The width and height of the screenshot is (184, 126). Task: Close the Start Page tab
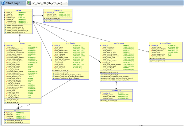coord(23,3)
